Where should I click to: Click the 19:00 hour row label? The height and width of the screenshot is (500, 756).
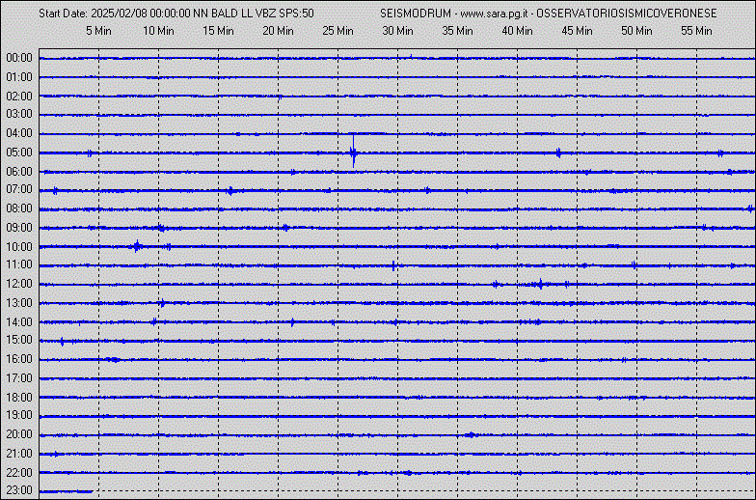[19, 415]
